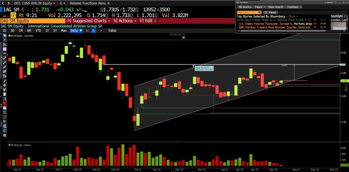Screen dimensions: 349x172
Task: Select the dollar measurement tool
Action: pyautogui.click(x=5, y=76)
